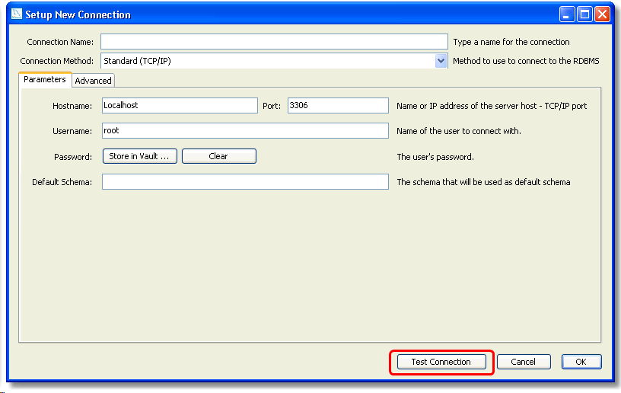Switch to the Parameters tab
Viewport: 621px width, 393px height.
[45, 80]
